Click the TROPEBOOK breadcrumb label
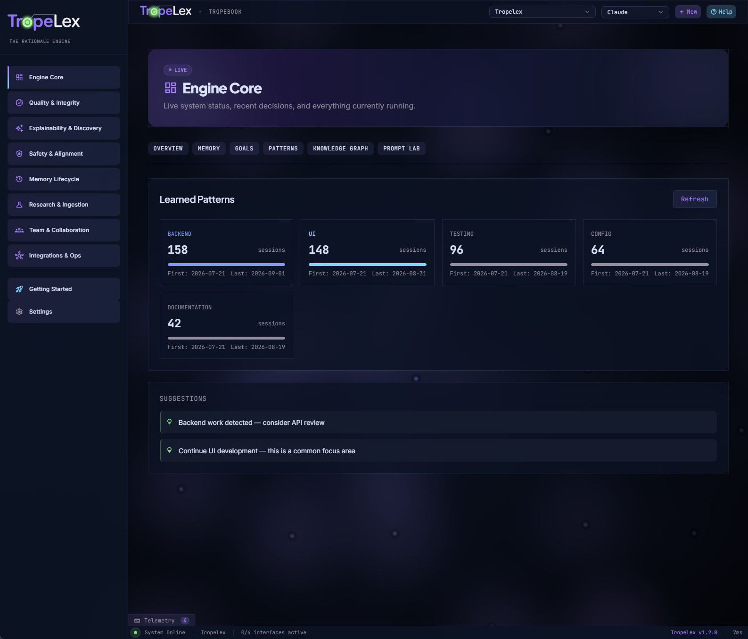Viewport: 748px width, 639px height. (x=225, y=12)
